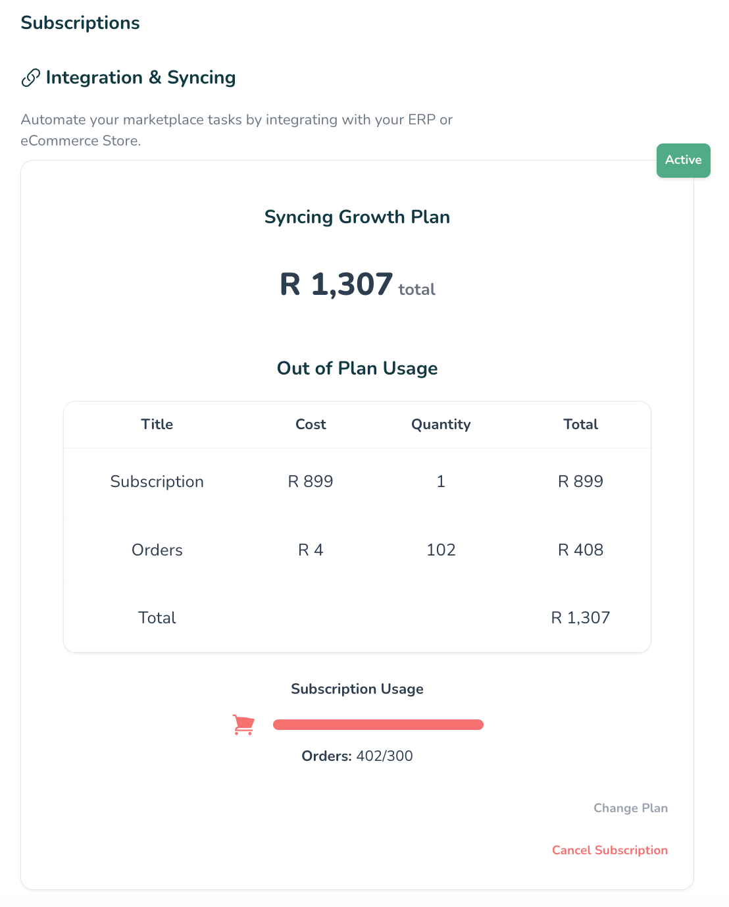Click the link icon beside Integration & Syncing
The height and width of the screenshot is (907, 729).
pos(31,78)
